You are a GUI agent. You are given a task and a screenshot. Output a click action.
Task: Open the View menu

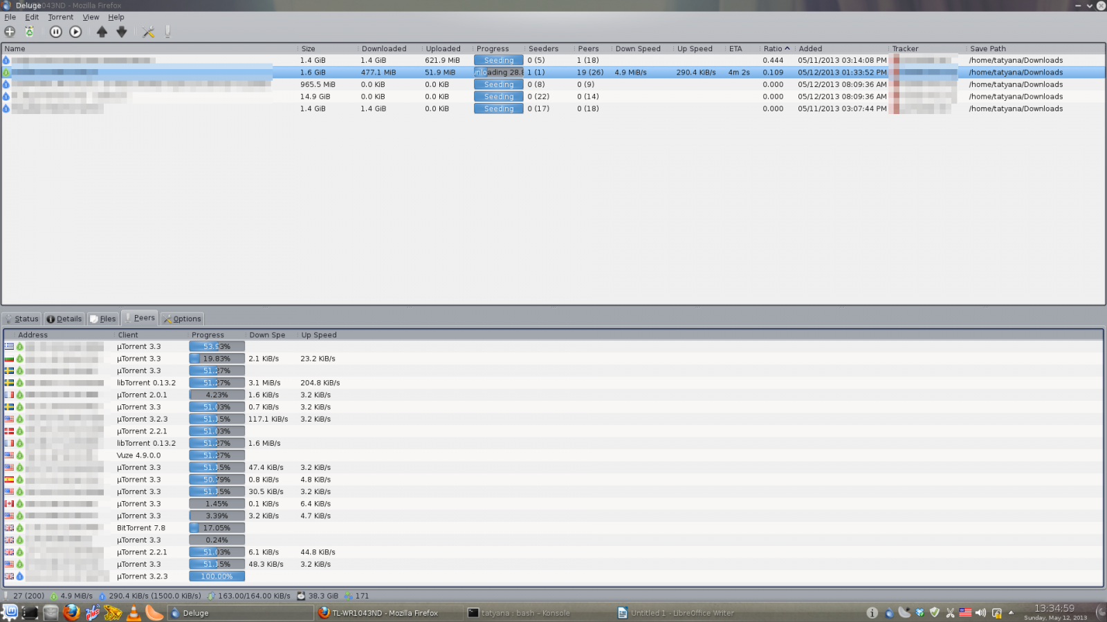(x=91, y=17)
